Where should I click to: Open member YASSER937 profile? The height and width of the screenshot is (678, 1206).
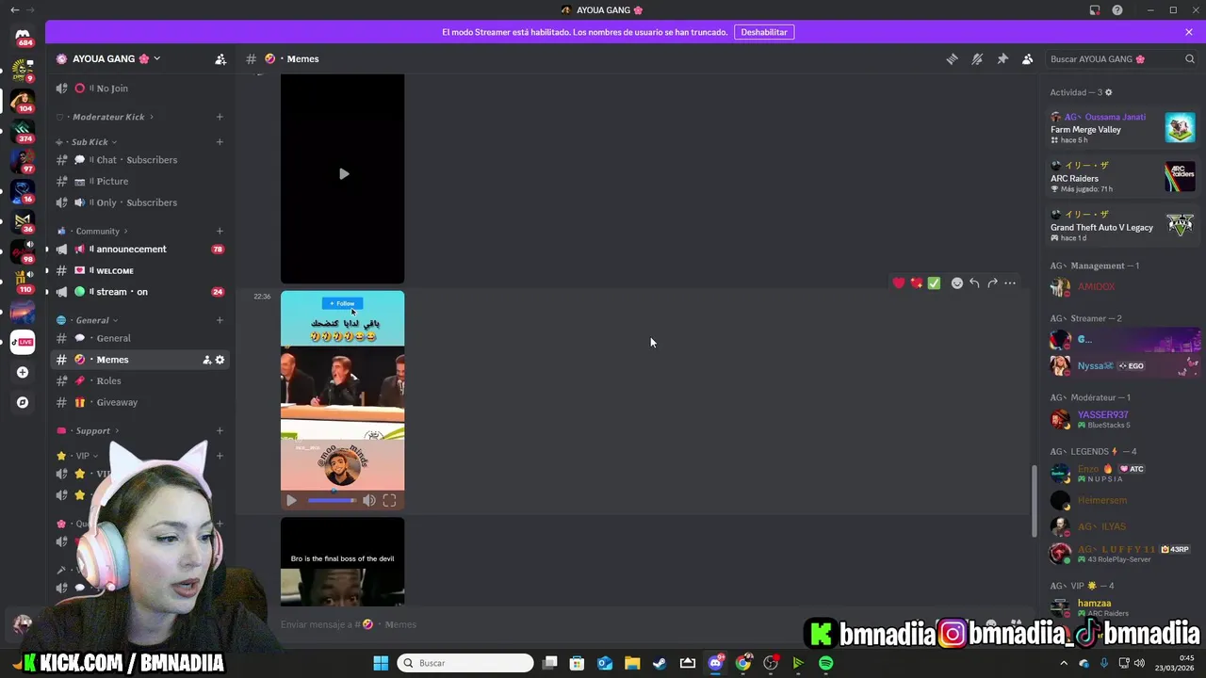tap(1123, 419)
